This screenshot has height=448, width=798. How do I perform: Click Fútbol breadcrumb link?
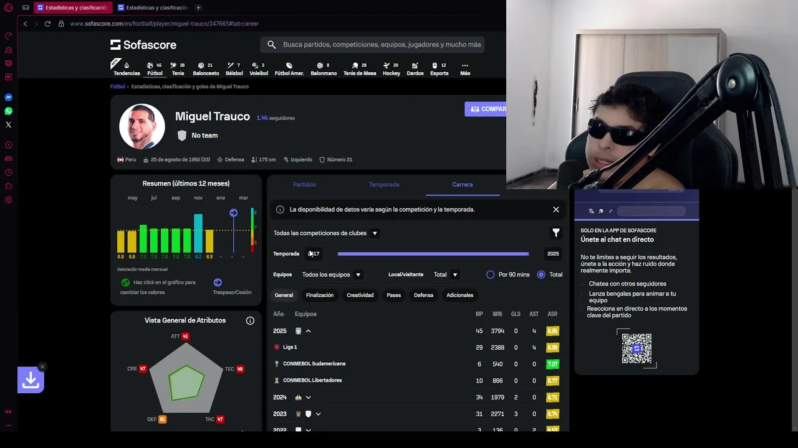(118, 86)
